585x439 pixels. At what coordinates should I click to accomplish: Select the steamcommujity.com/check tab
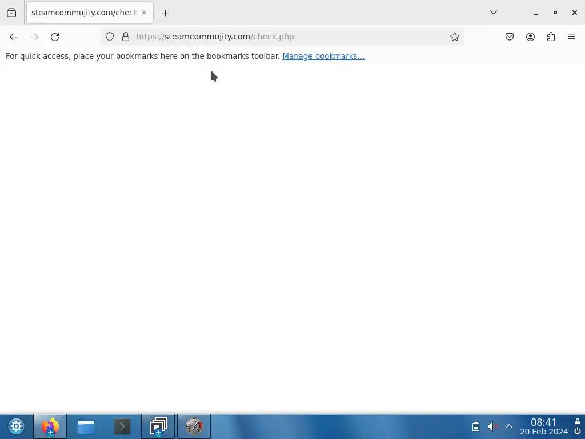tap(90, 13)
